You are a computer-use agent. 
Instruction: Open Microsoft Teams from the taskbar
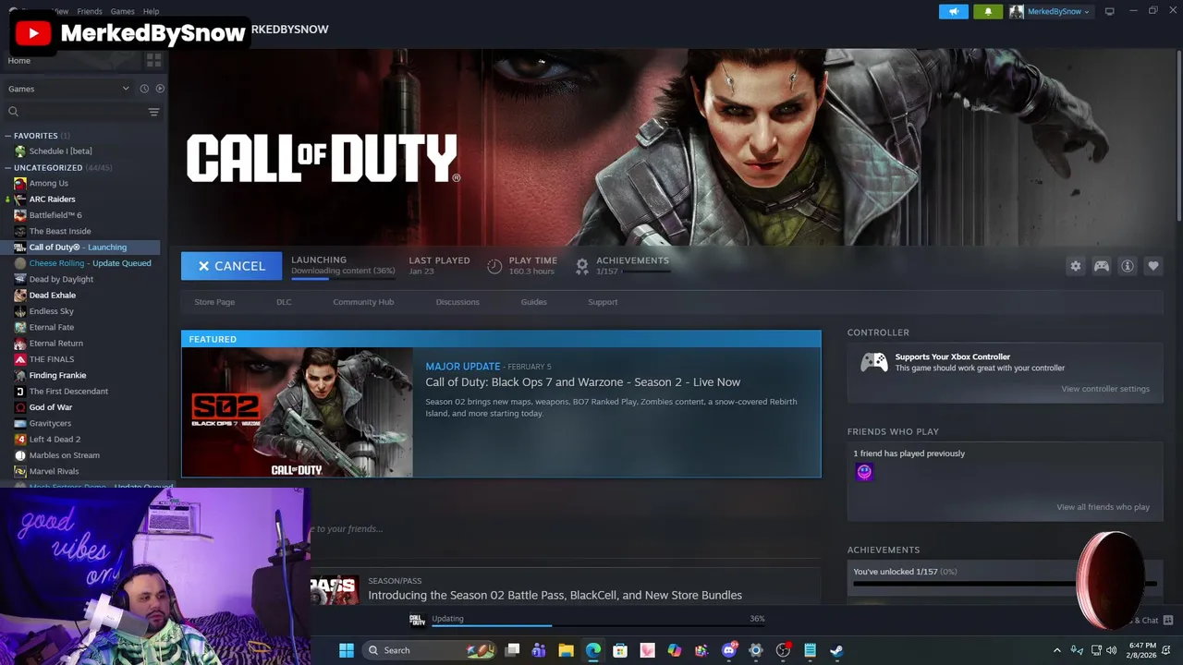click(x=539, y=650)
